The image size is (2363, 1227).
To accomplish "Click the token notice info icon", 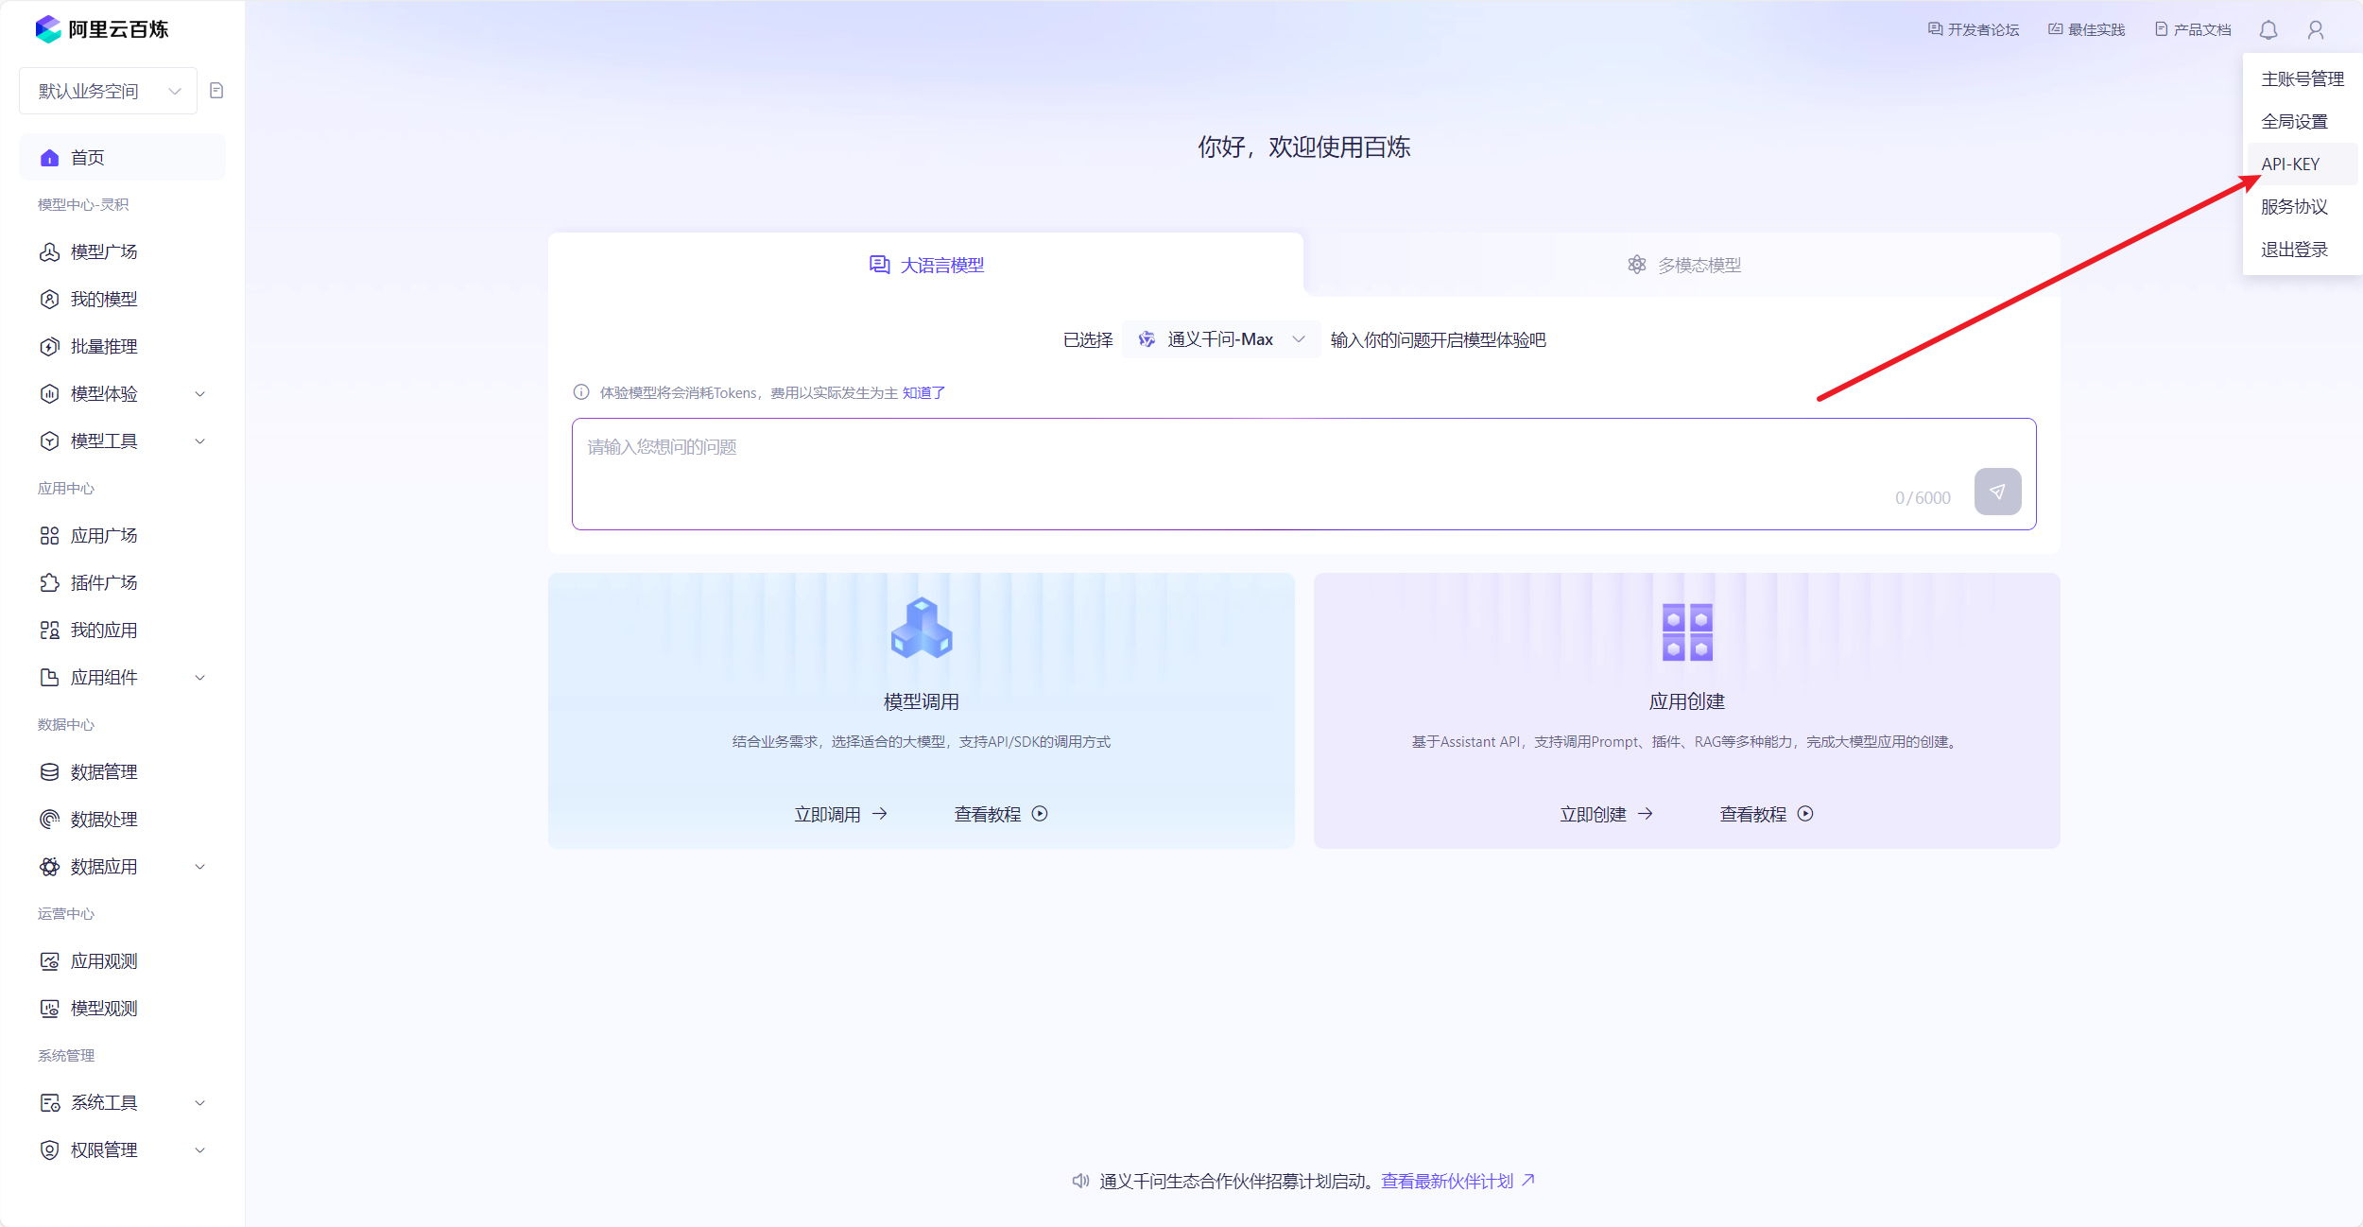I will coord(581,392).
